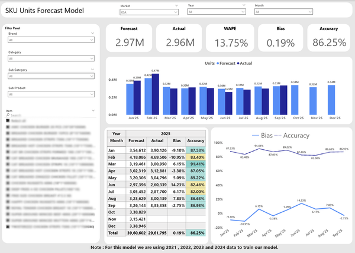The width and height of the screenshot is (355, 253).
Task: Select the Oct forecast cell 3,38,829
Action: coord(137,212)
